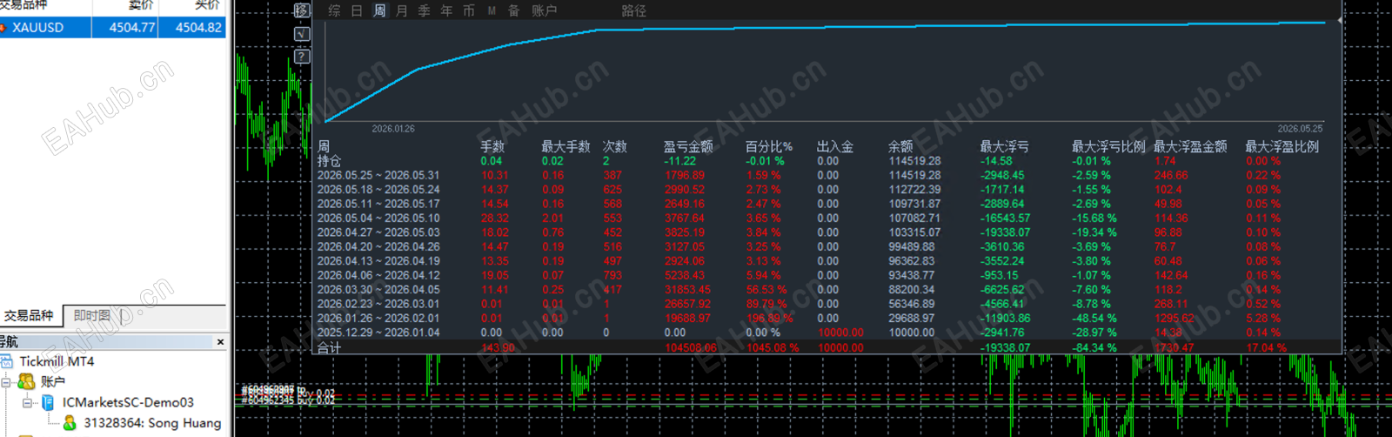The image size is (1392, 437).
Task: Select the 周 weekly tab
Action: (379, 10)
